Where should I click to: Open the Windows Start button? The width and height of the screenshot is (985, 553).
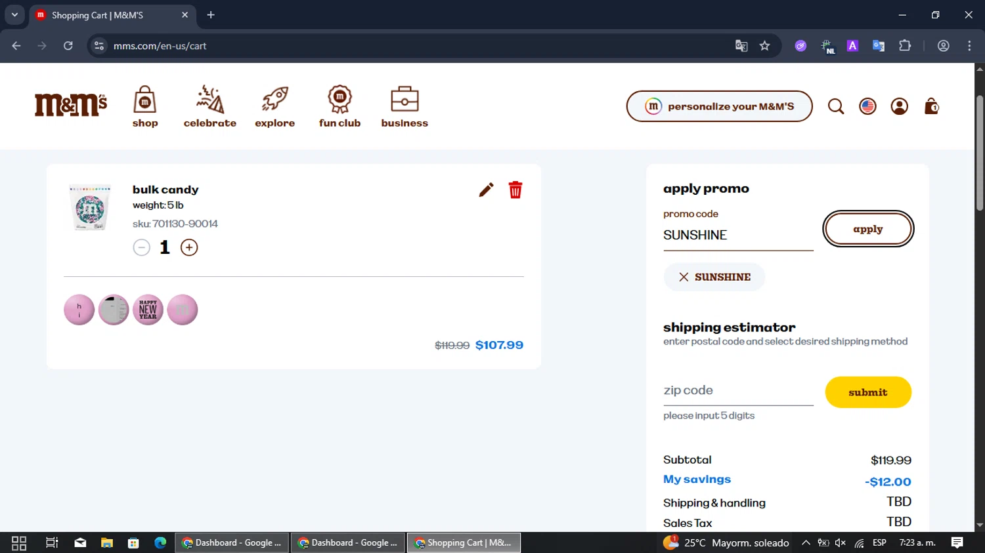click(19, 543)
